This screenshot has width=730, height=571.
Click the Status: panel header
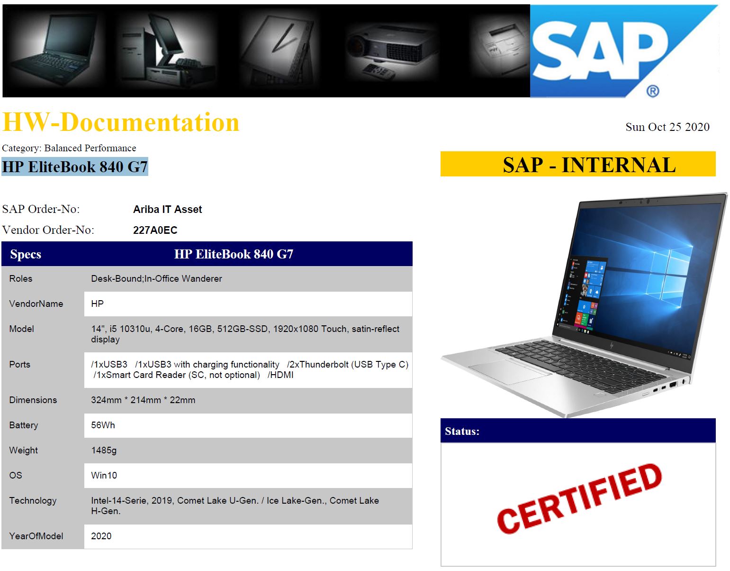click(x=578, y=431)
